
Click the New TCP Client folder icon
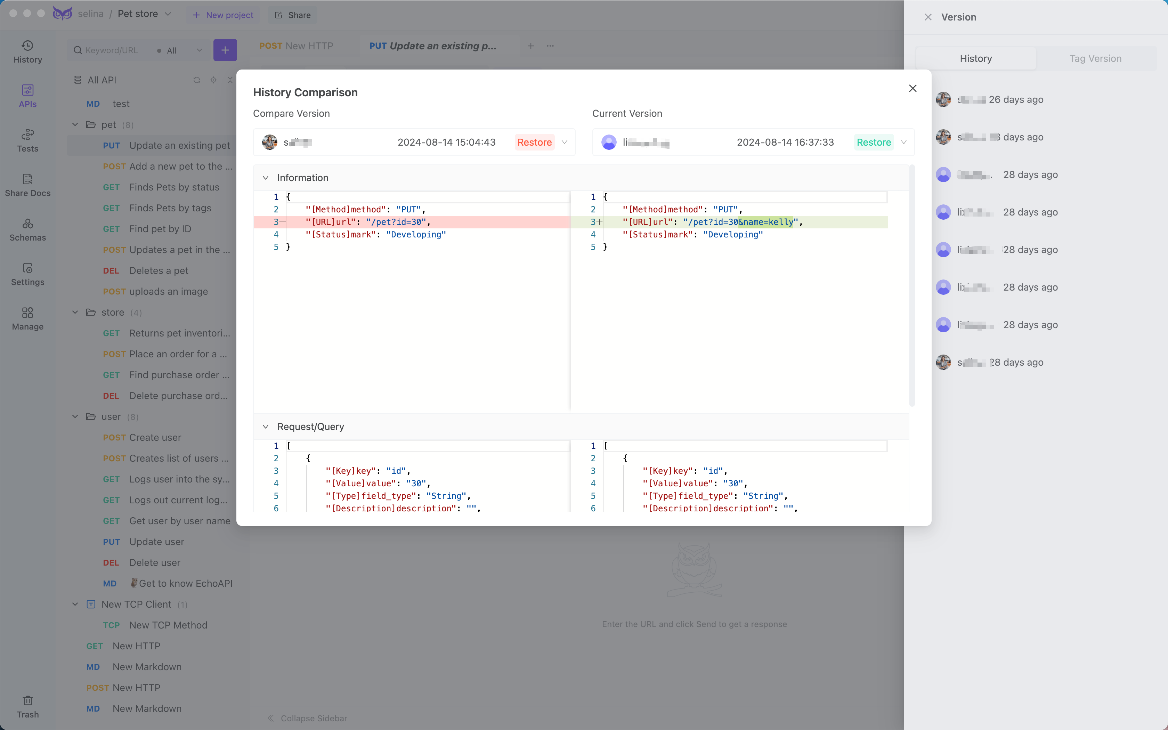pos(91,604)
